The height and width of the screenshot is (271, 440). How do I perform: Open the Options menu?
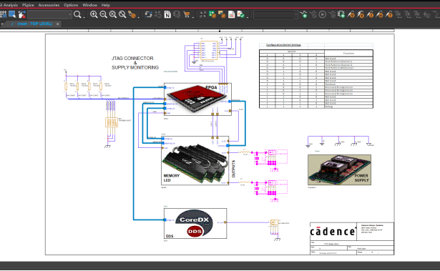[x=71, y=5]
